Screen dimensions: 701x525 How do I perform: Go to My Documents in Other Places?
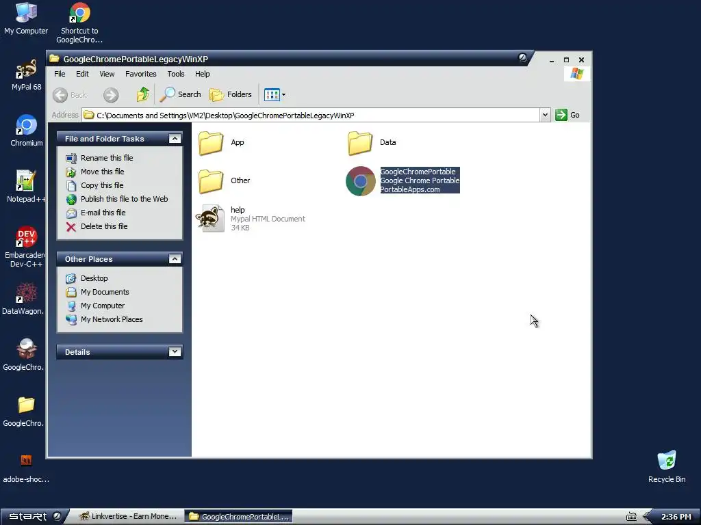tap(105, 292)
